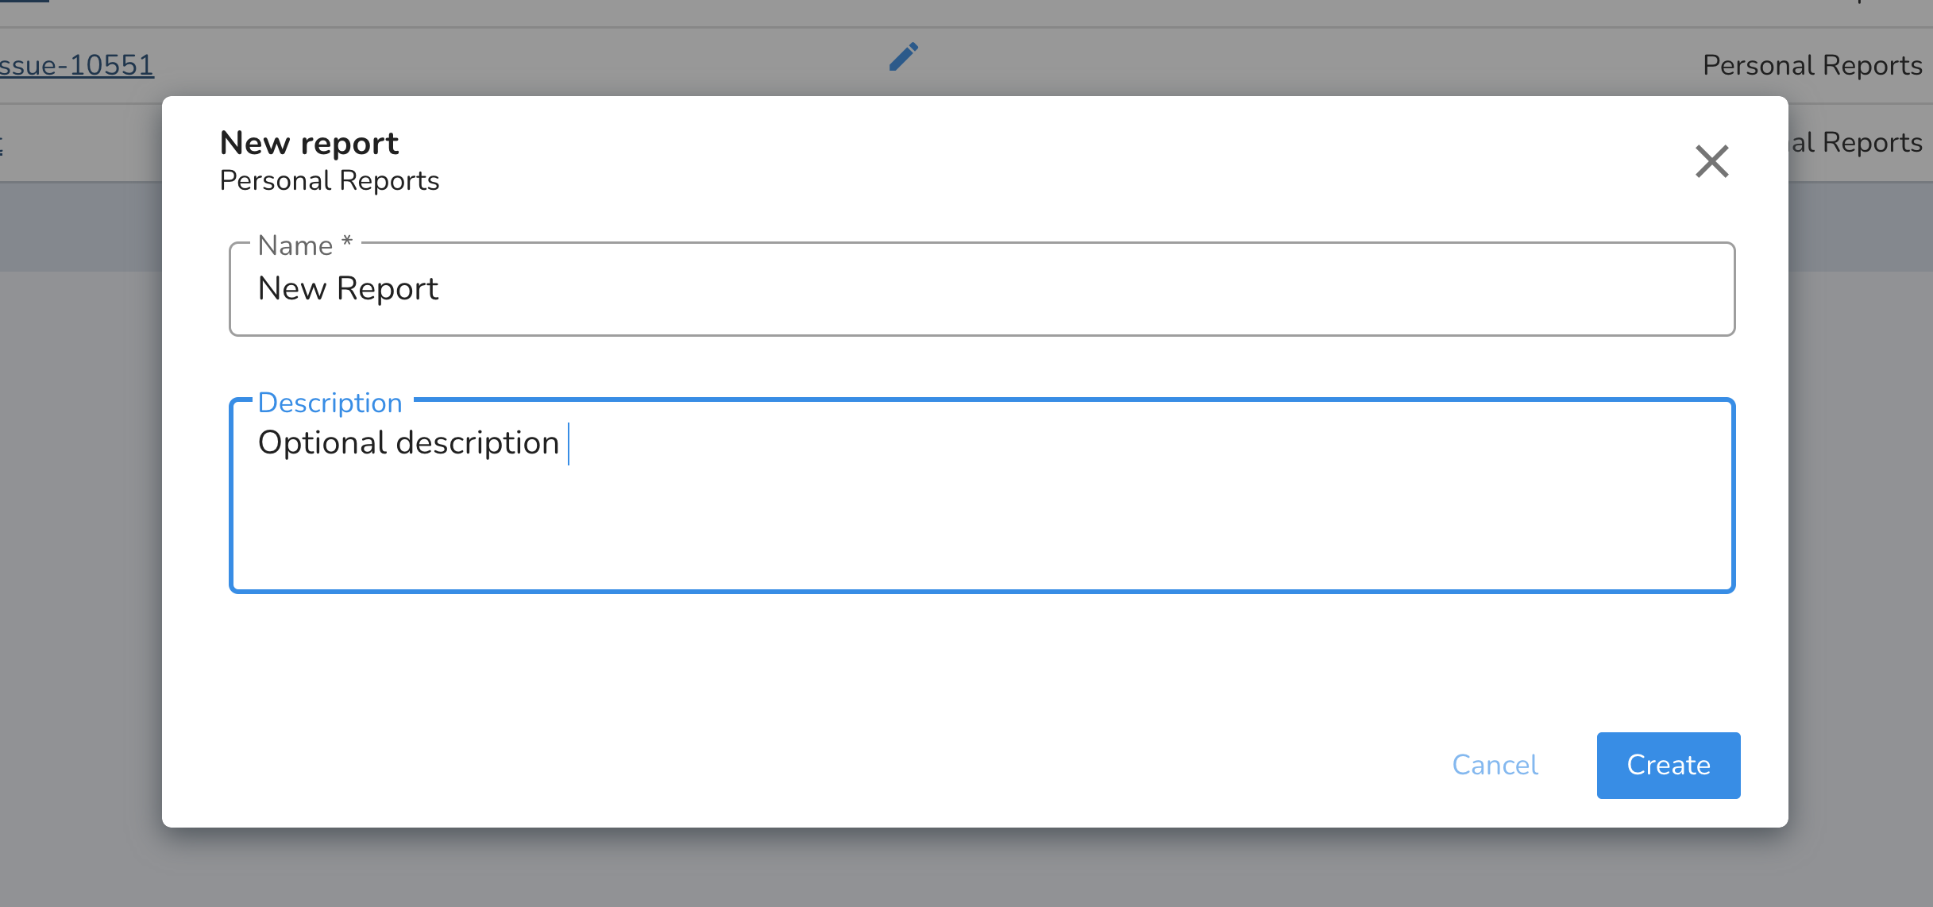Focus the Name input field
Image resolution: width=1933 pixels, height=907 pixels.
pos(982,289)
